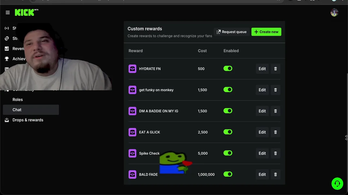
Task: Delete the HYDRATE FN reward
Action: (x=275, y=69)
